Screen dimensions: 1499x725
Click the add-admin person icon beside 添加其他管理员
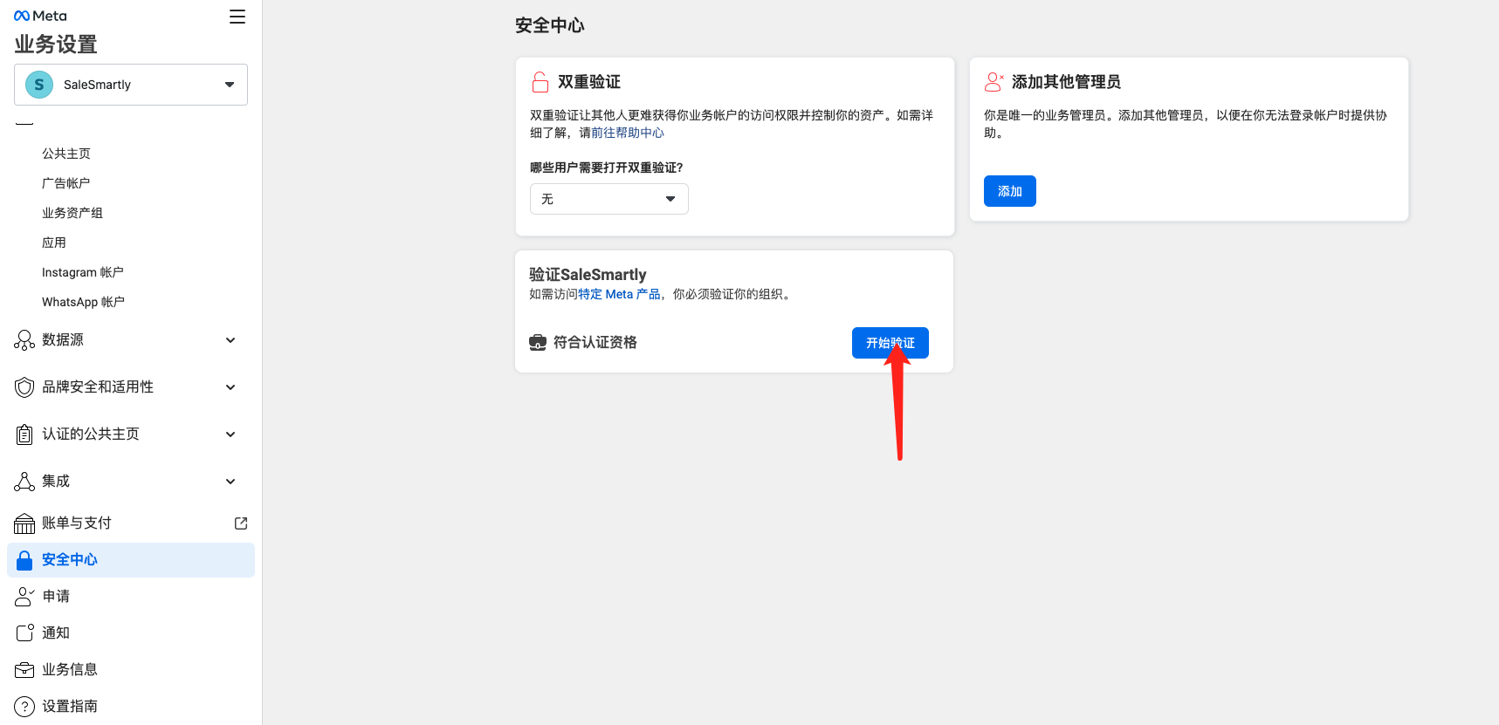[x=994, y=82]
